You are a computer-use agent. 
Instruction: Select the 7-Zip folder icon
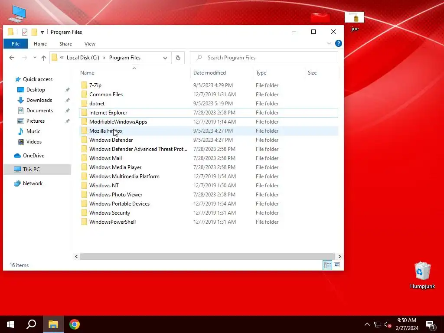click(84, 85)
